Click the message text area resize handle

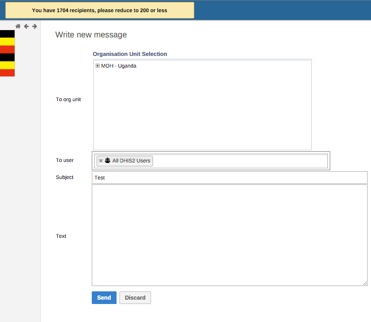365,283
